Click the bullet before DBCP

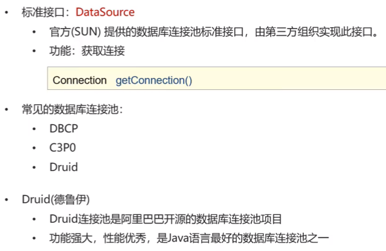coord(34,129)
